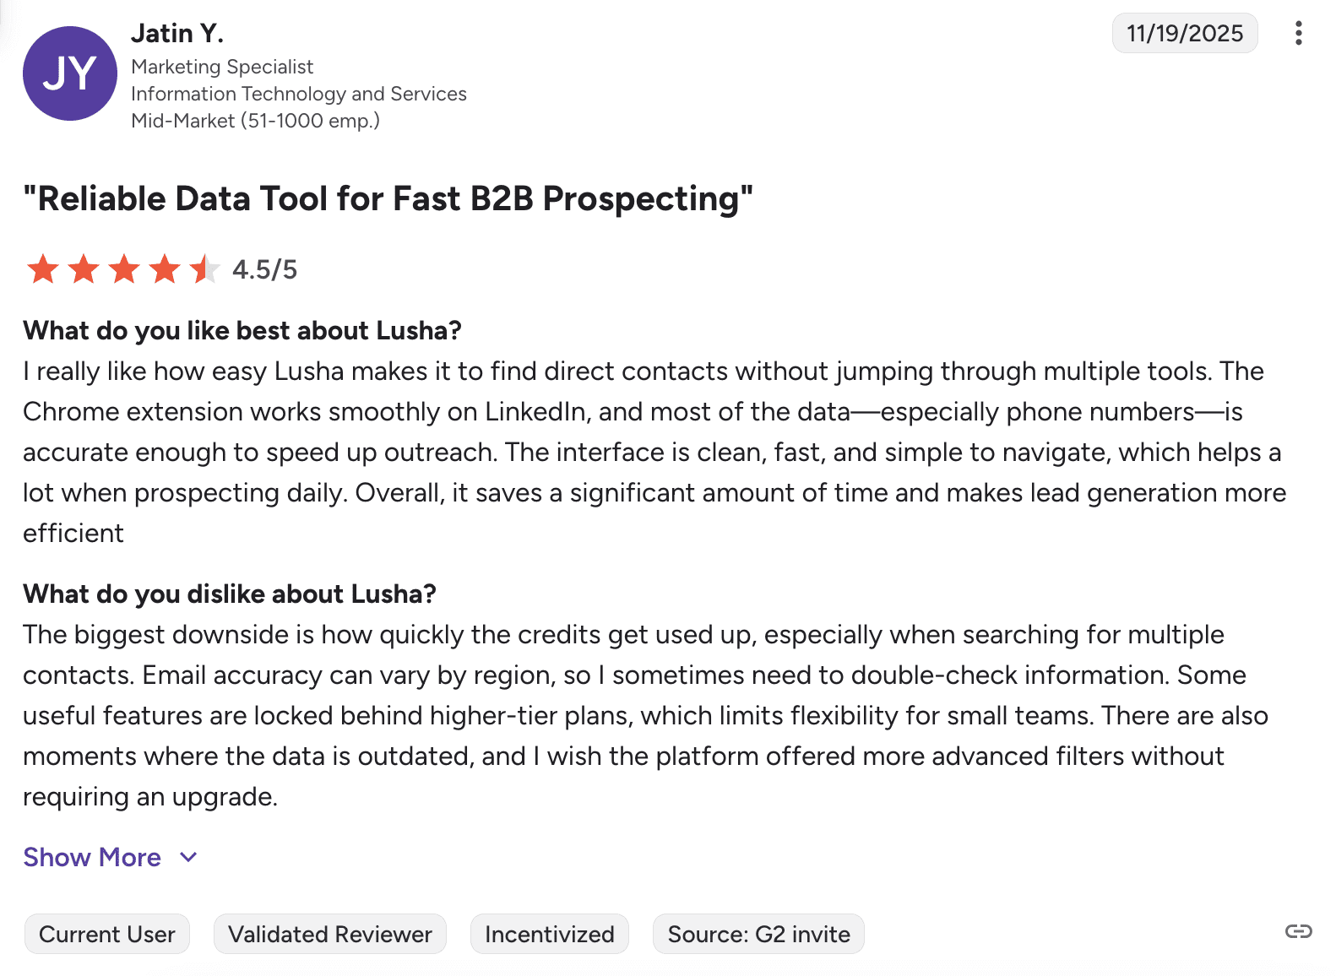The height and width of the screenshot is (976, 1336).
Task: Click the 11/19/2025 date badge
Action: pos(1184,34)
